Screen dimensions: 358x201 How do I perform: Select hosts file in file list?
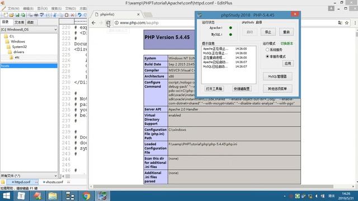29,66
